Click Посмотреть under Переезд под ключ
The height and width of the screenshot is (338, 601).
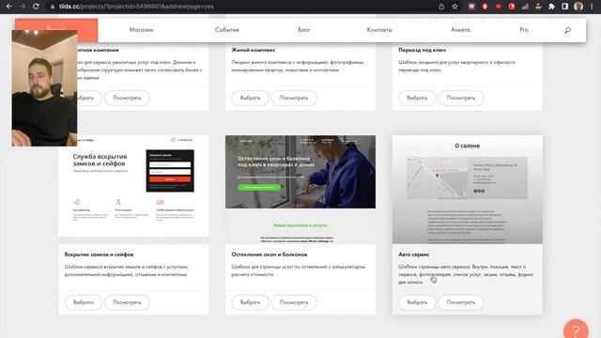(461, 98)
